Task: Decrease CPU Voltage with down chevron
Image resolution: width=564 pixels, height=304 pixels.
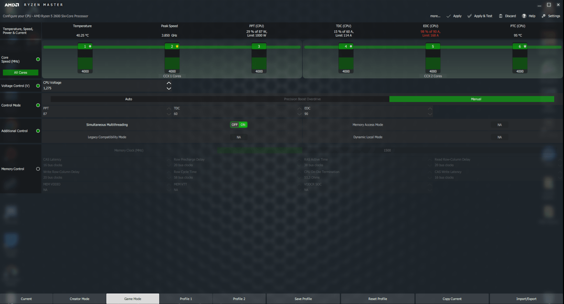Action: (169, 88)
